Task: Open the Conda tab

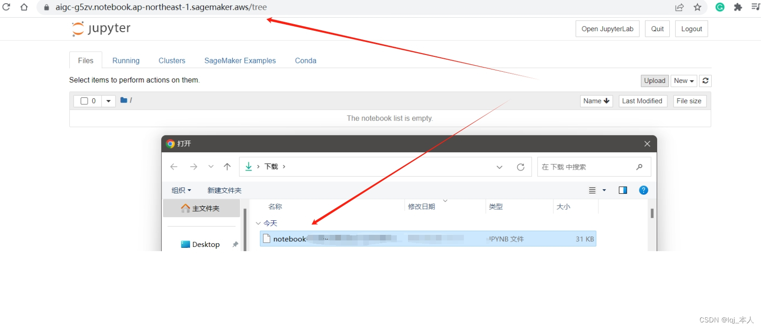Action: pos(306,61)
